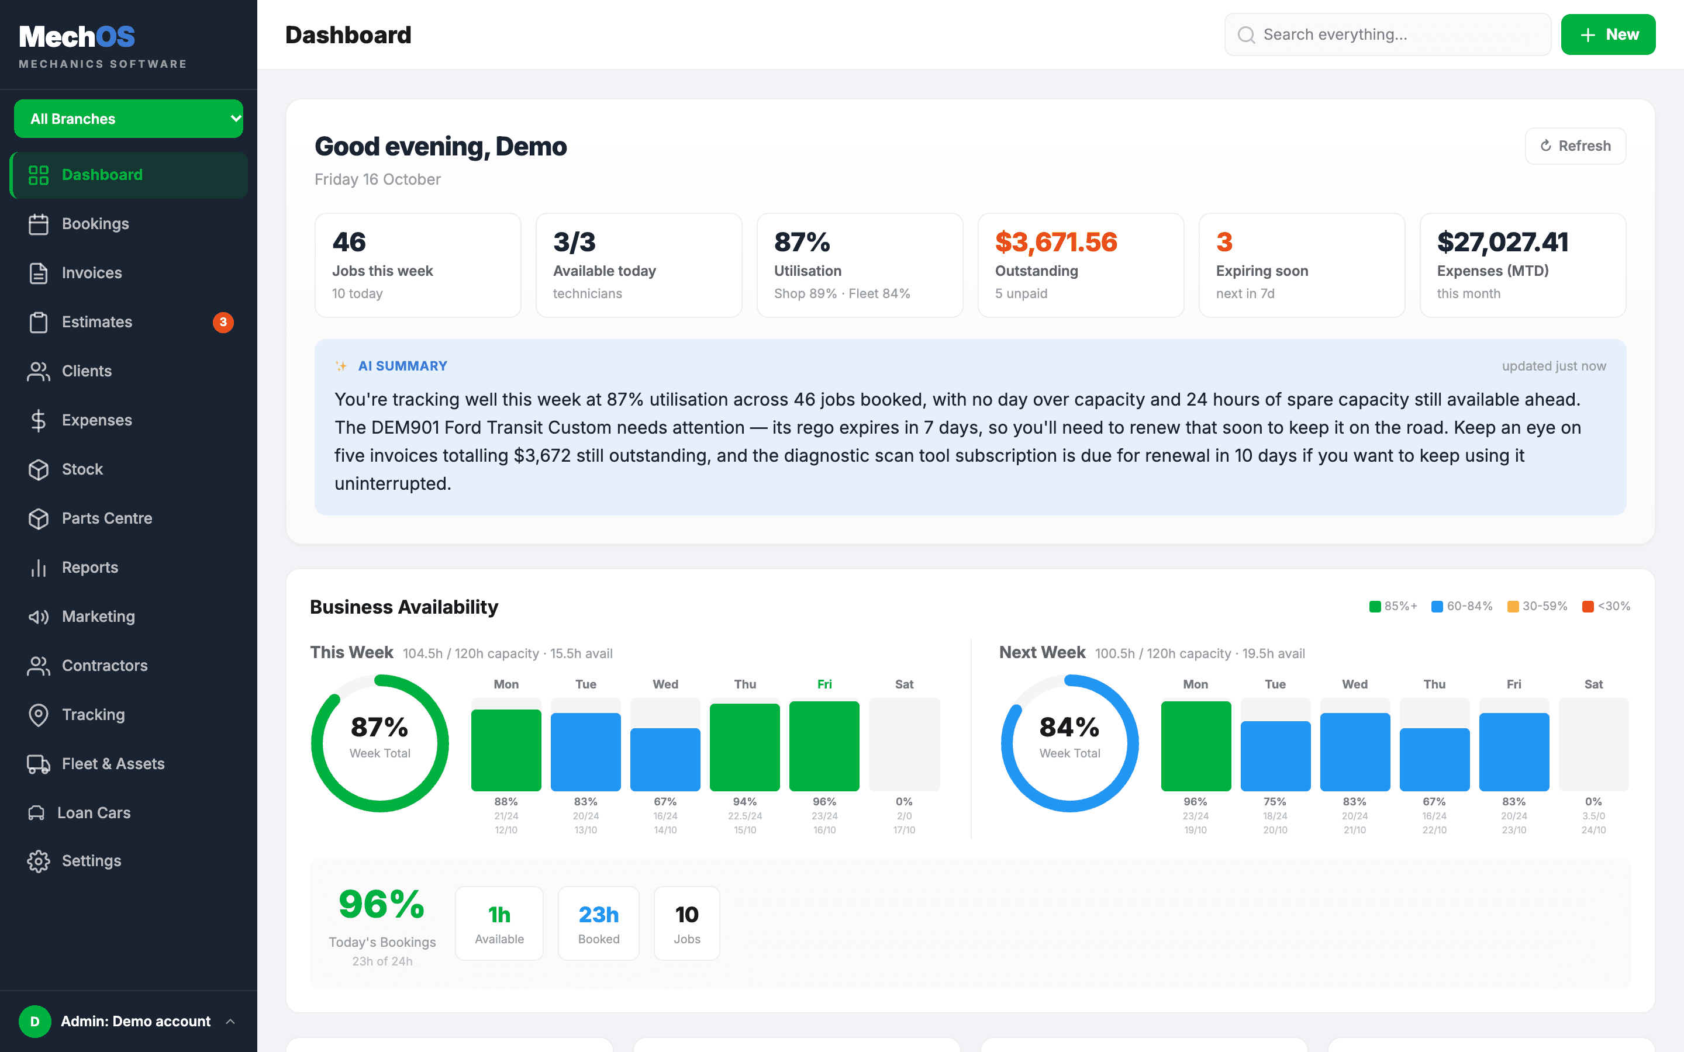
Task: Open the Expenses (MTD) card
Action: tap(1523, 265)
